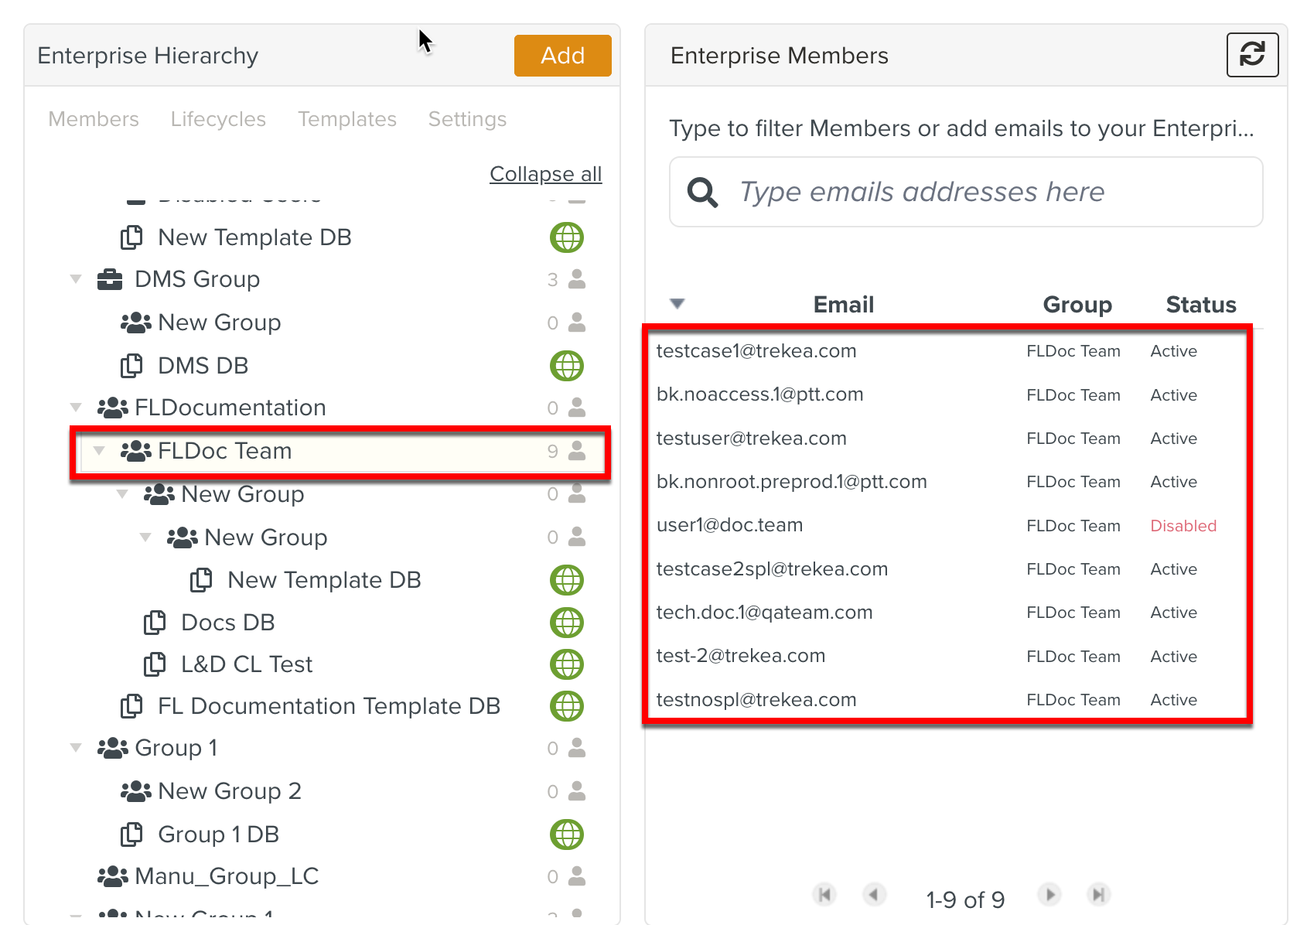Click the next page arrow in pagination
The height and width of the screenshot is (925, 1290).
(1049, 895)
